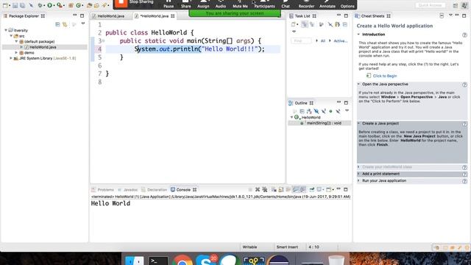Click the New Java Package toolbar icon
This screenshot has width=471, height=265.
pyautogui.click(x=71, y=5)
